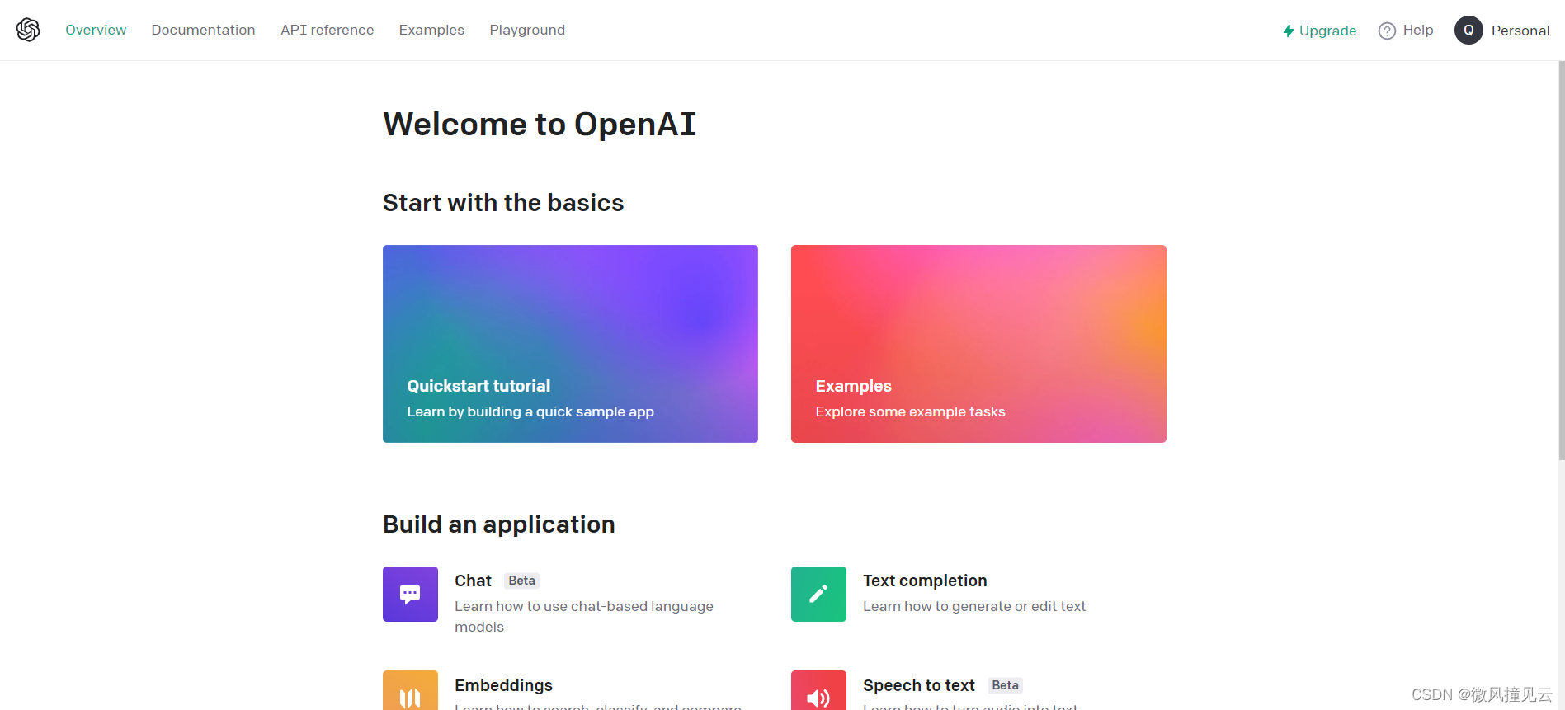Open the Speech to text guide title
This screenshot has height=710, width=1565.
(x=919, y=685)
